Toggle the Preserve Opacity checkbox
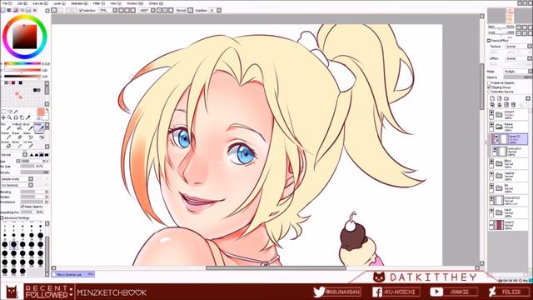The height and width of the screenshot is (300, 533). point(489,83)
